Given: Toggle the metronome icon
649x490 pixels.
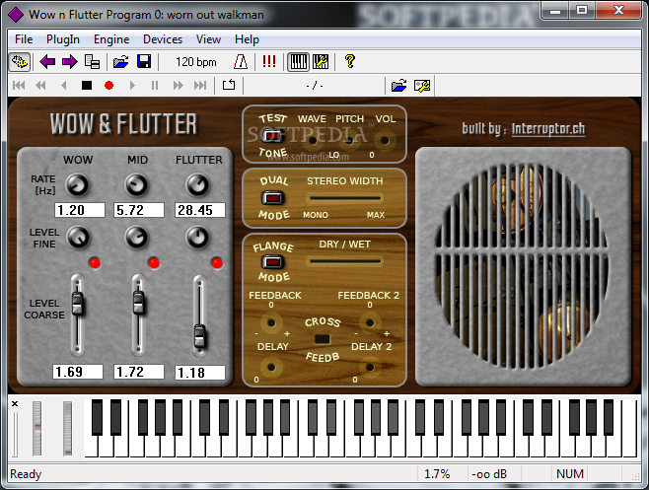Looking at the screenshot, I should tap(241, 62).
